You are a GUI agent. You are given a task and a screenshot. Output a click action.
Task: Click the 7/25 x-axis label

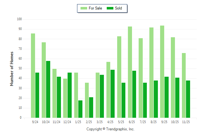pyautogui.click(x=143, y=122)
